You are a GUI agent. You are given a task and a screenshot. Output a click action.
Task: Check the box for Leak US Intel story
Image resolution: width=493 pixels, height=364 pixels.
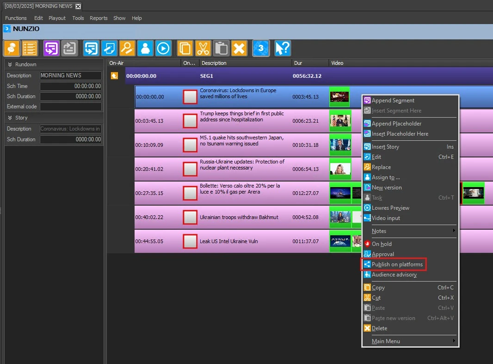(x=190, y=241)
